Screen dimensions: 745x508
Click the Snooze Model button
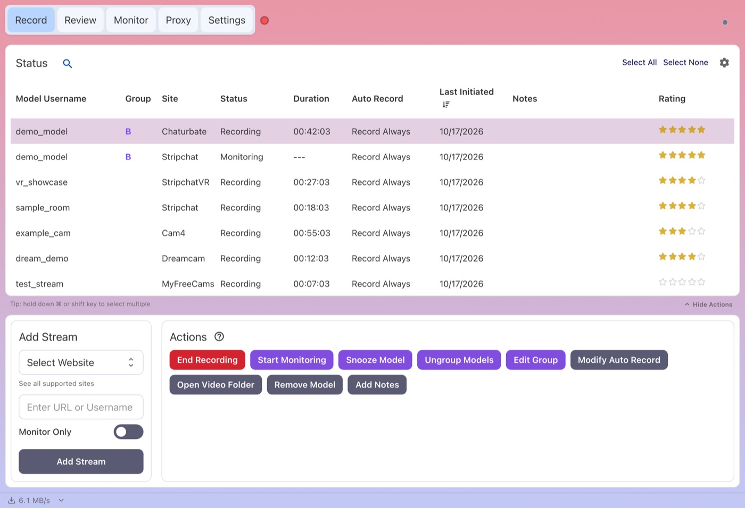(x=375, y=360)
